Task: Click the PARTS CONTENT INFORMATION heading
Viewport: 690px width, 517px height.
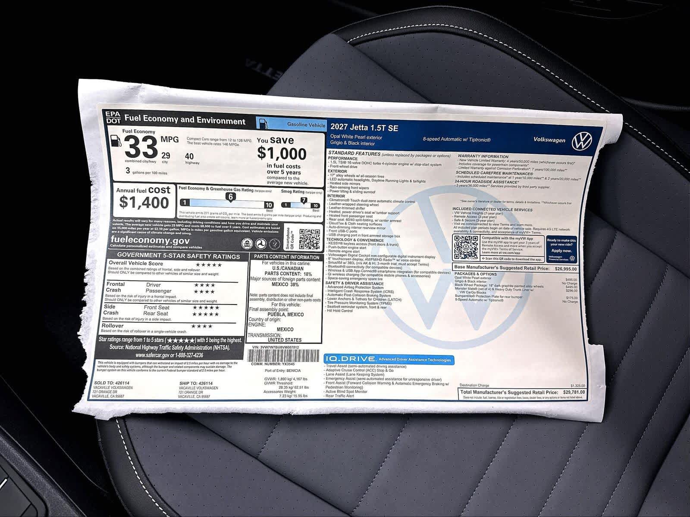Action: coord(286,257)
